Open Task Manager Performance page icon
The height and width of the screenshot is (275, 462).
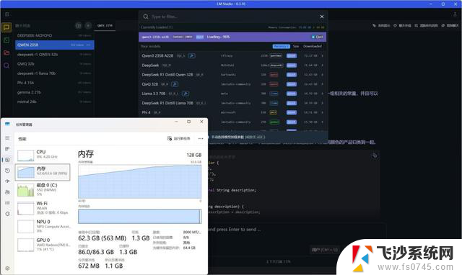point(7,160)
